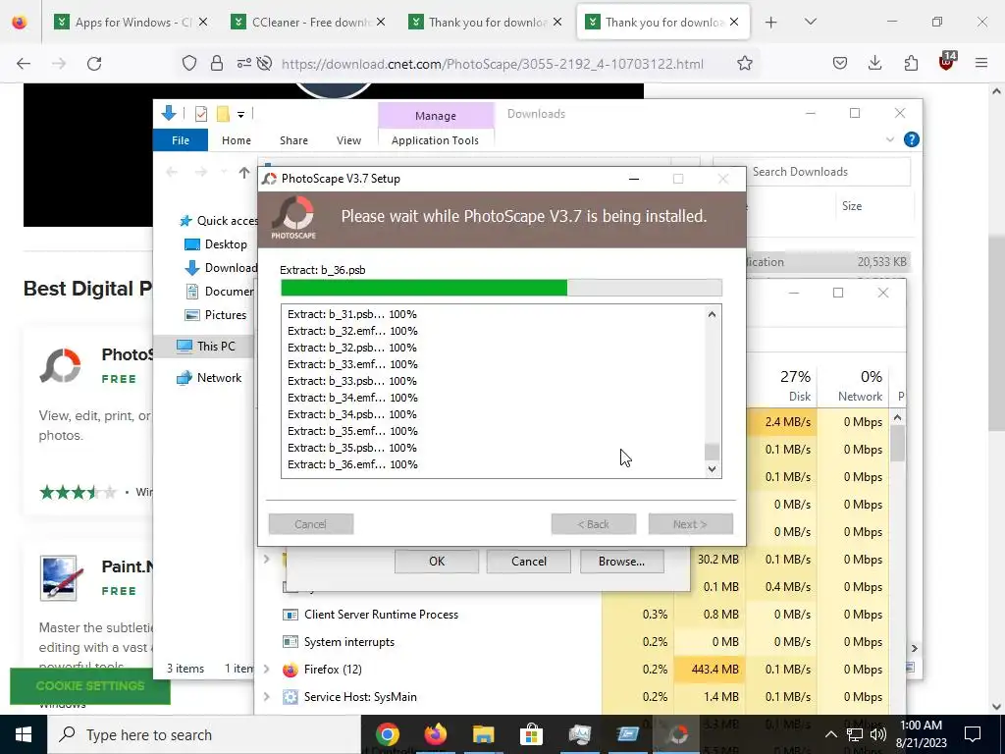Expand Service Host: SysMain process
Viewport: 1005px width, 754px height.
click(267, 697)
